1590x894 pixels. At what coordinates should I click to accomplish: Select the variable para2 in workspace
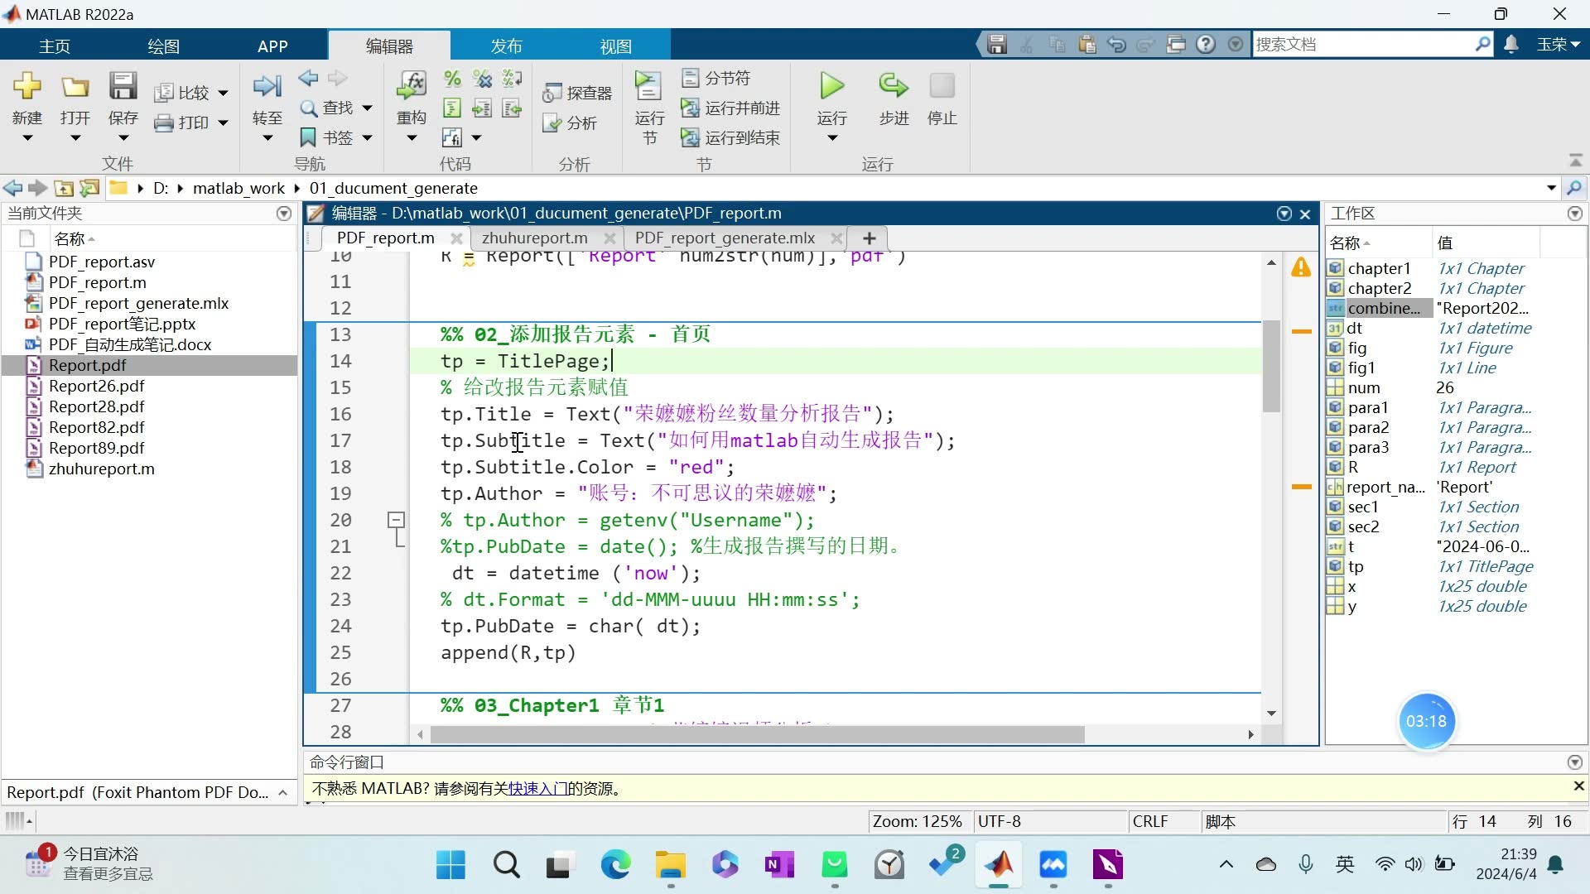(1368, 427)
